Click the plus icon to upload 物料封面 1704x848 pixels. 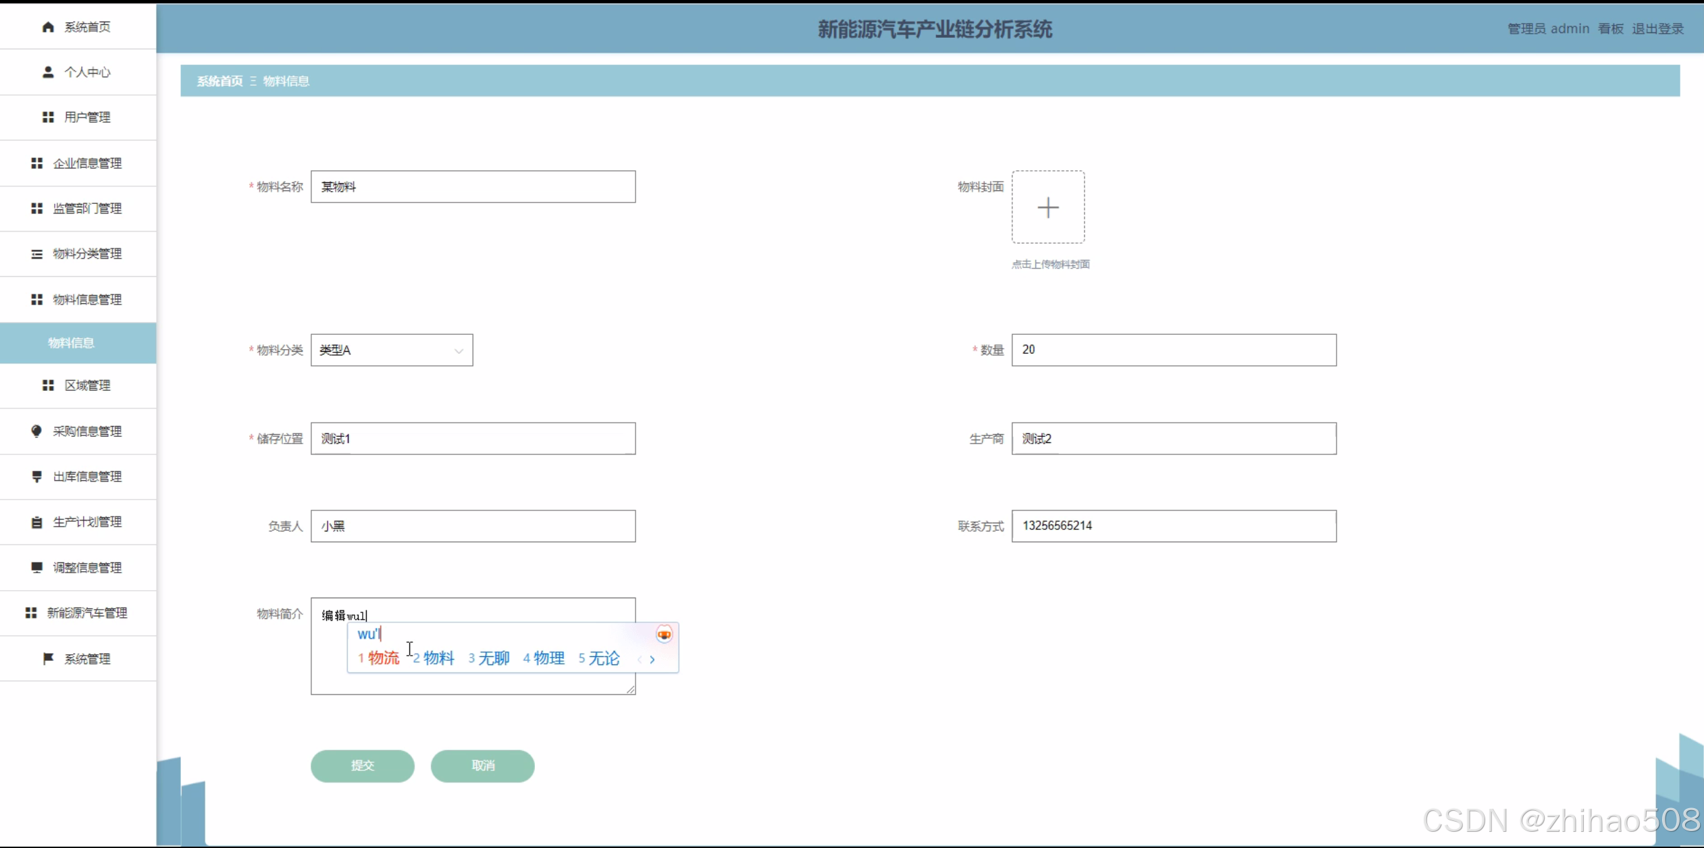(1048, 207)
